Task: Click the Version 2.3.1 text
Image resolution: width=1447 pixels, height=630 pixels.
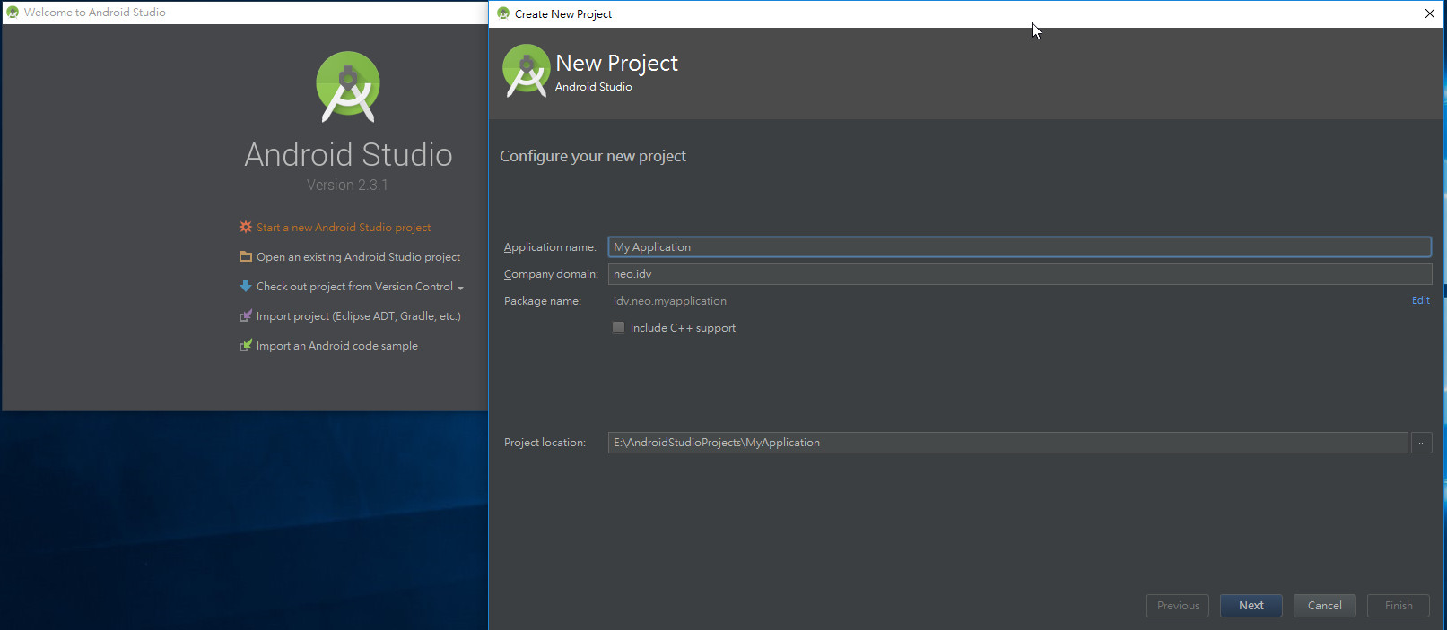Action: 347,185
